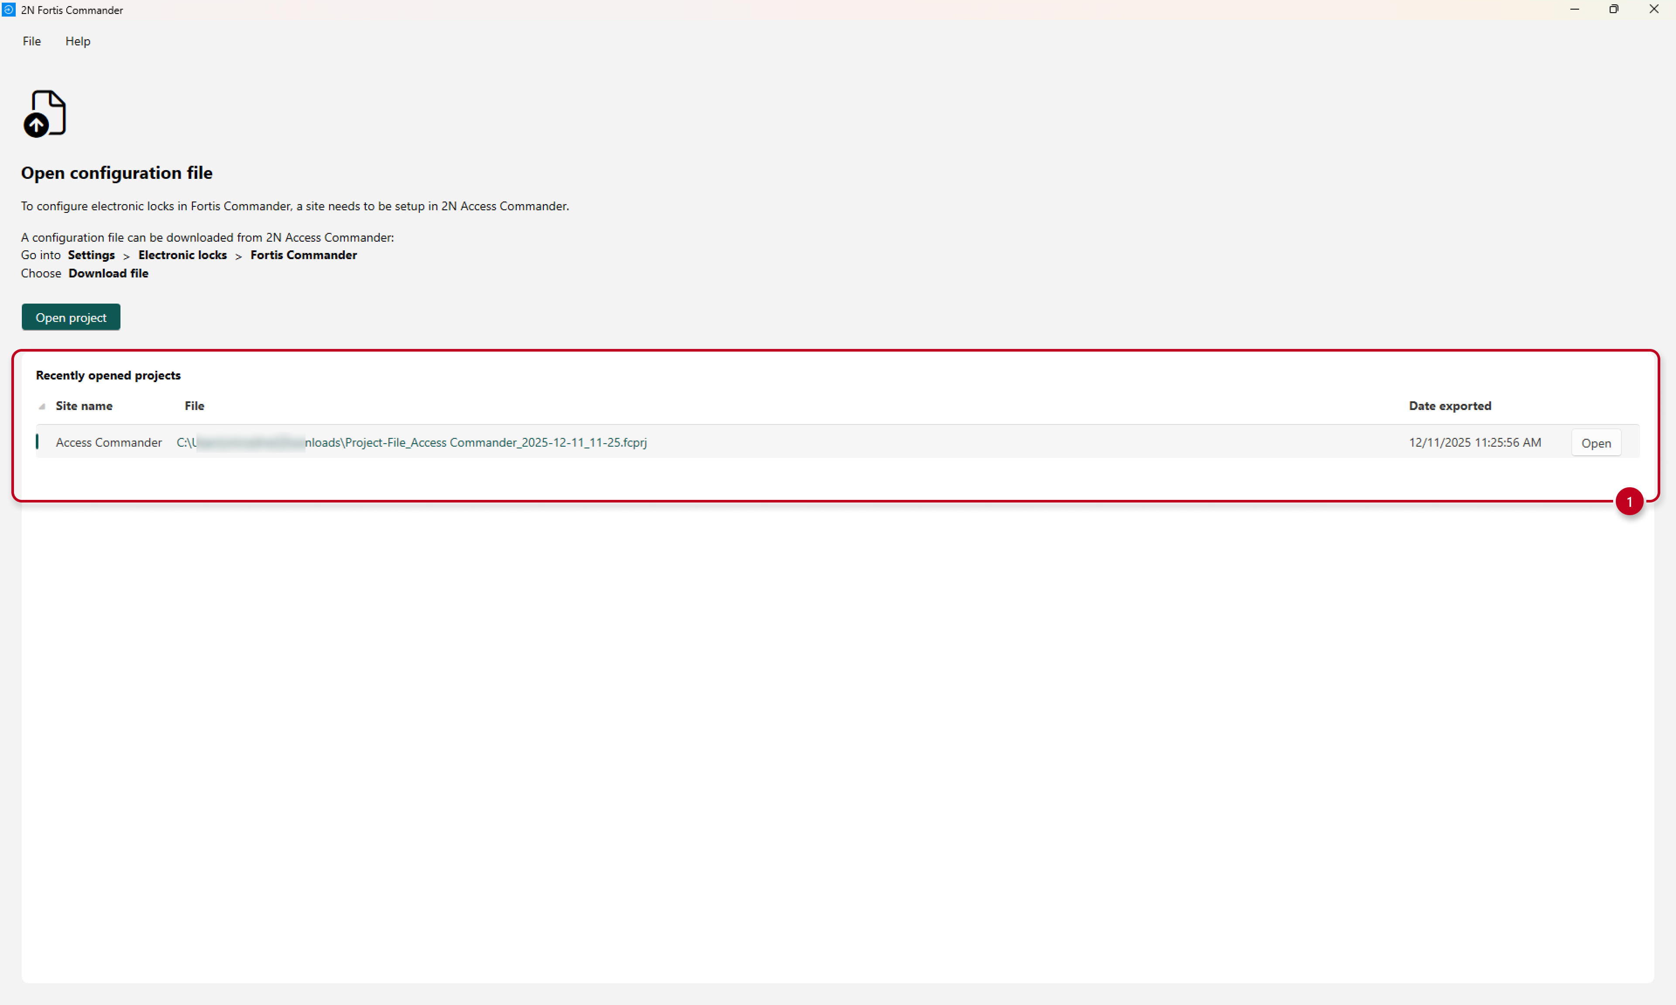Click the Open project button
Image resolution: width=1676 pixels, height=1005 pixels.
(x=71, y=317)
